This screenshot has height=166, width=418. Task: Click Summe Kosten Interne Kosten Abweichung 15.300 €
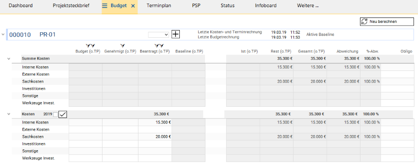click(351, 67)
